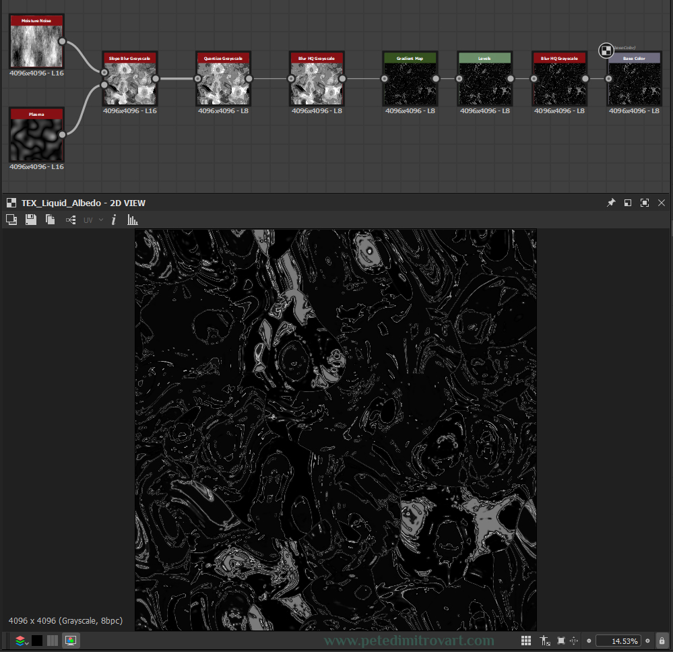
Task: Maximize the 2D View panel
Action: click(x=644, y=203)
